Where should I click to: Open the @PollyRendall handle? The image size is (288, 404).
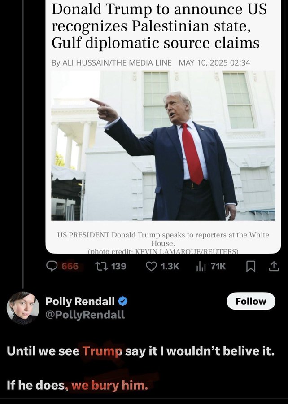click(x=85, y=315)
